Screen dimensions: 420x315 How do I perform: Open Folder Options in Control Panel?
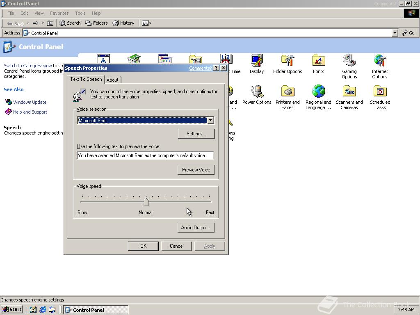coord(288,64)
